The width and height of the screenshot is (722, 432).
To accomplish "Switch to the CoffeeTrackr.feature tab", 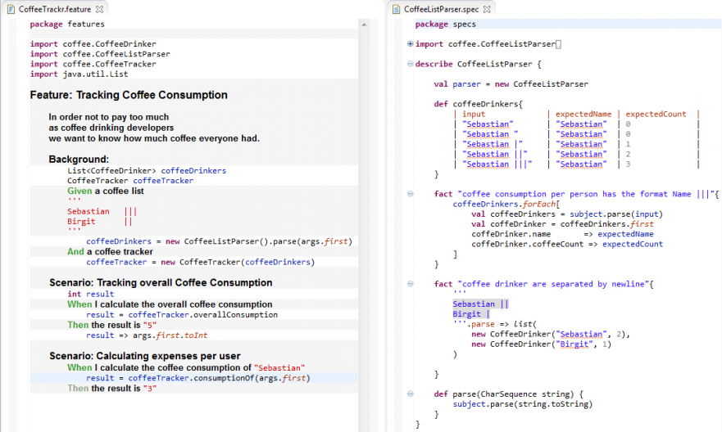I will pyautogui.click(x=54, y=9).
